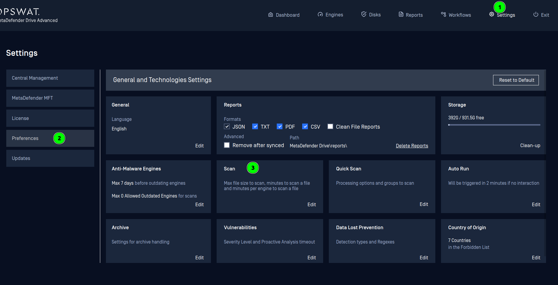Toggle the JSON report format checkbox

pyautogui.click(x=227, y=127)
